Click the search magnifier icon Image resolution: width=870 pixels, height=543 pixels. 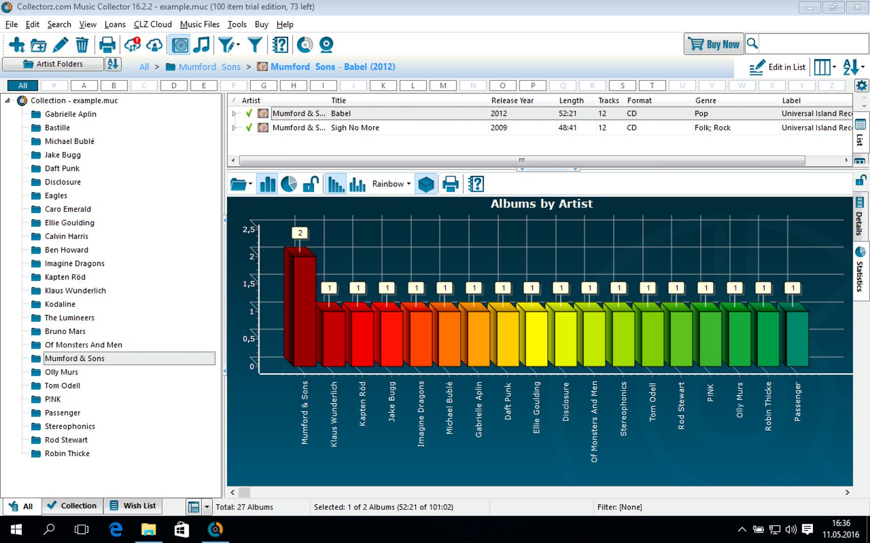752,43
